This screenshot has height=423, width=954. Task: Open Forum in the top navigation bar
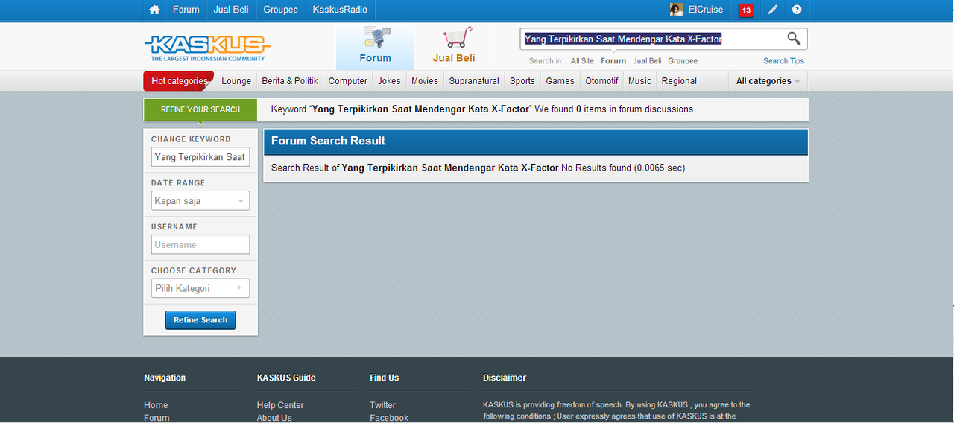click(x=186, y=10)
